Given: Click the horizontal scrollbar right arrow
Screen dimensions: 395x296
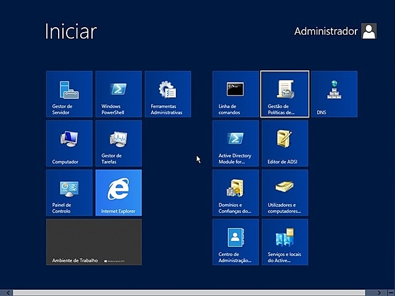Looking at the screenshot, I should [x=379, y=293].
